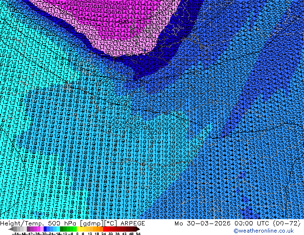Select the dark purple -42 legend swatch
This screenshot has width=304, height=235.
click(28, 229)
